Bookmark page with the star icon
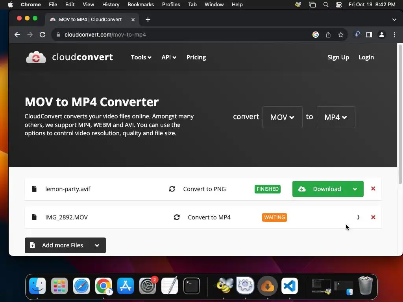Image resolution: width=403 pixels, height=302 pixels. [341, 35]
